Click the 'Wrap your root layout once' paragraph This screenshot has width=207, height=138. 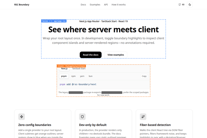tap(103, 40)
